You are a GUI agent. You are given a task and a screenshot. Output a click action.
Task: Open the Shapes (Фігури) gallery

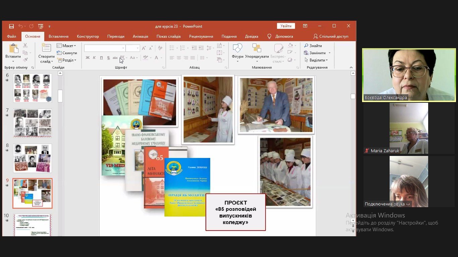[237, 49]
